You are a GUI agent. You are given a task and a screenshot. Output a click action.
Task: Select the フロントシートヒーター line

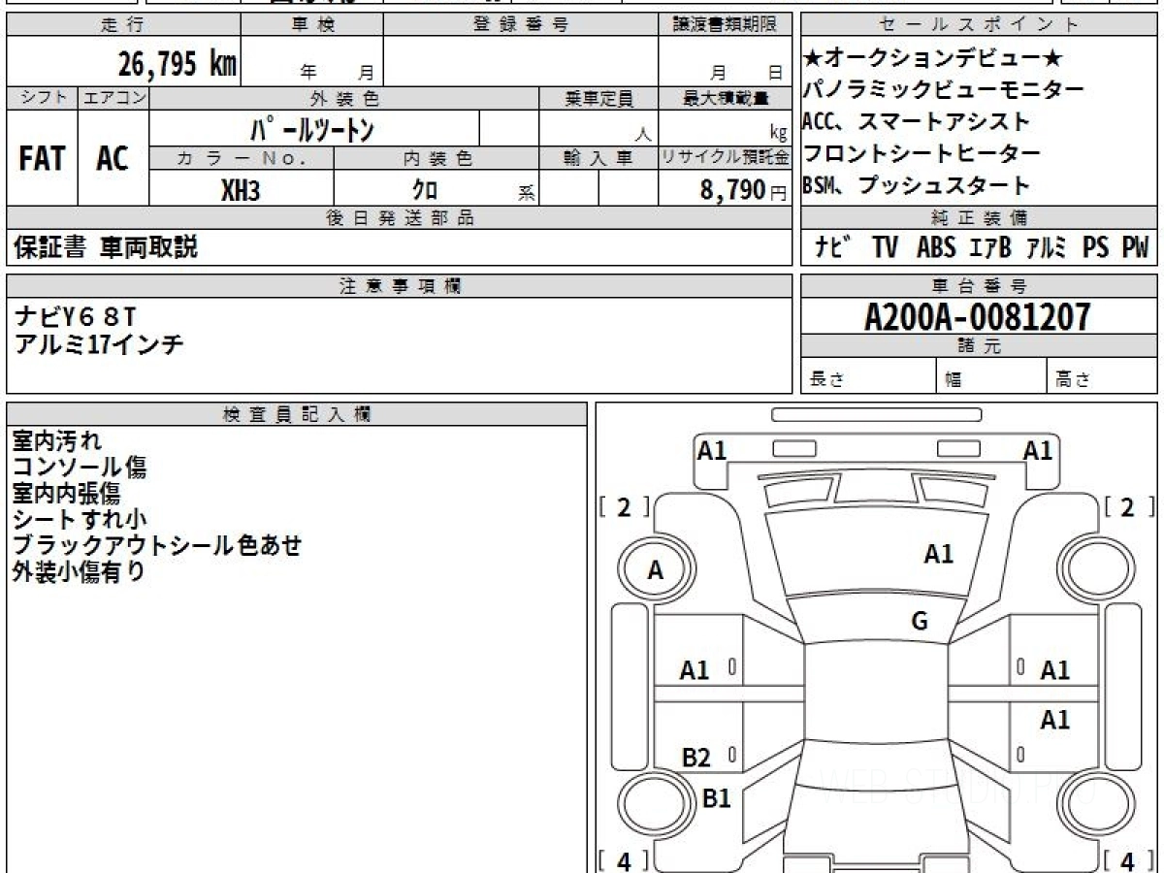[x=921, y=153]
